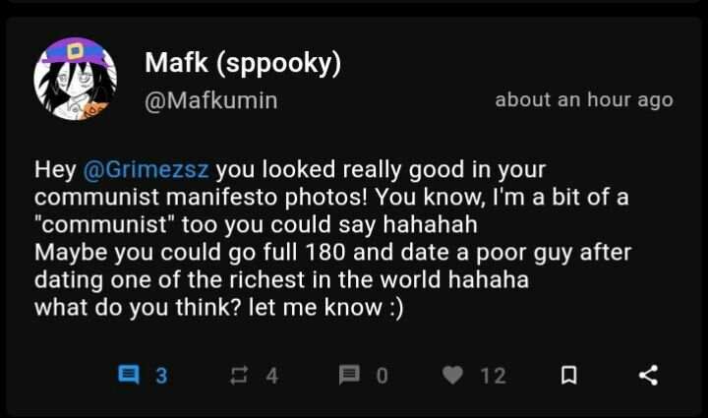The height and width of the screenshot is (418, 708).
Task: Click the like count number 12
Action: (x=494, y=375)
